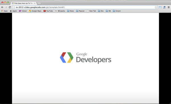The height and width of the screenshot is (104, 171).
Task: Expand the Groom bookmarks folder
Action: 117,11
